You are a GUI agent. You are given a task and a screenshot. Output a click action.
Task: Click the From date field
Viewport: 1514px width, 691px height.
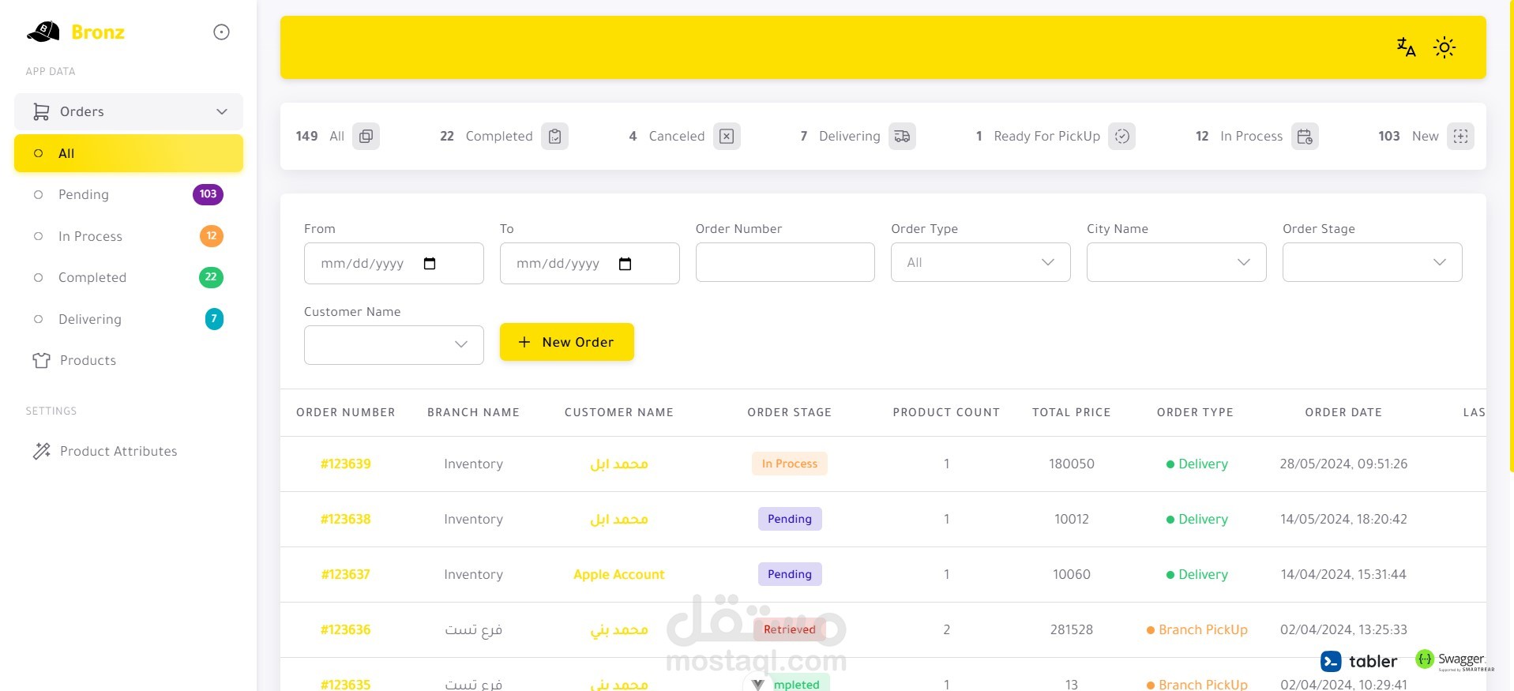click(394, 264)
